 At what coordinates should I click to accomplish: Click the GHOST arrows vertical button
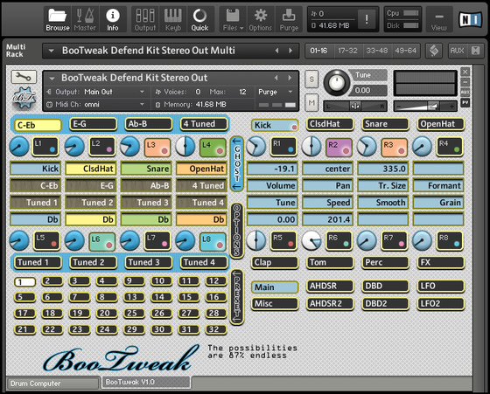pos(237,164)
